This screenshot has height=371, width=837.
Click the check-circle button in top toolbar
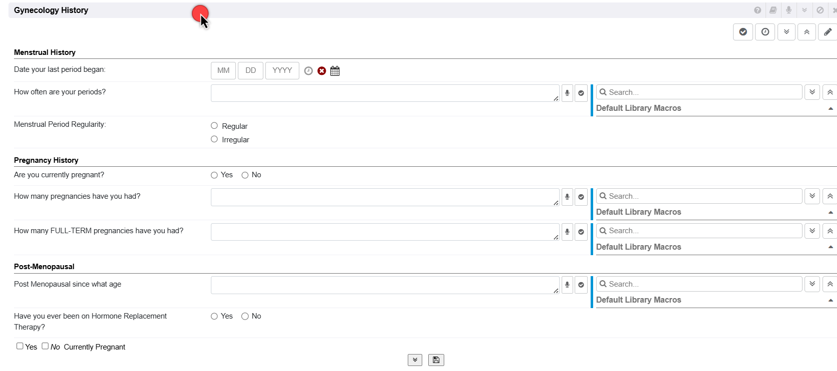coord(743,32)
